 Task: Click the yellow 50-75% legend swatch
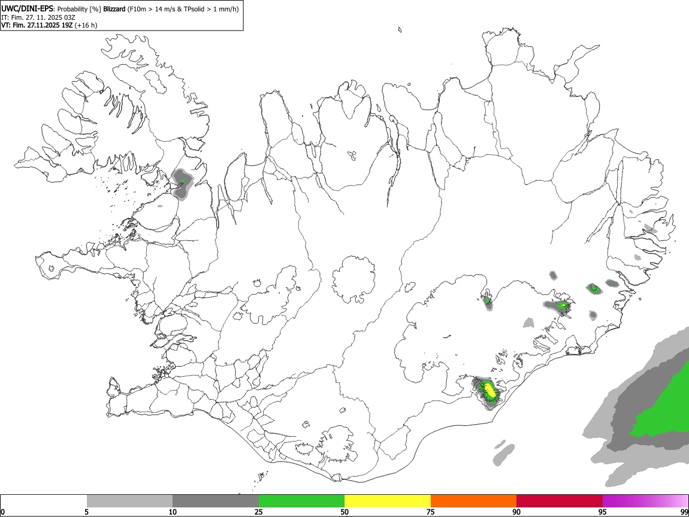coord(388,501)
